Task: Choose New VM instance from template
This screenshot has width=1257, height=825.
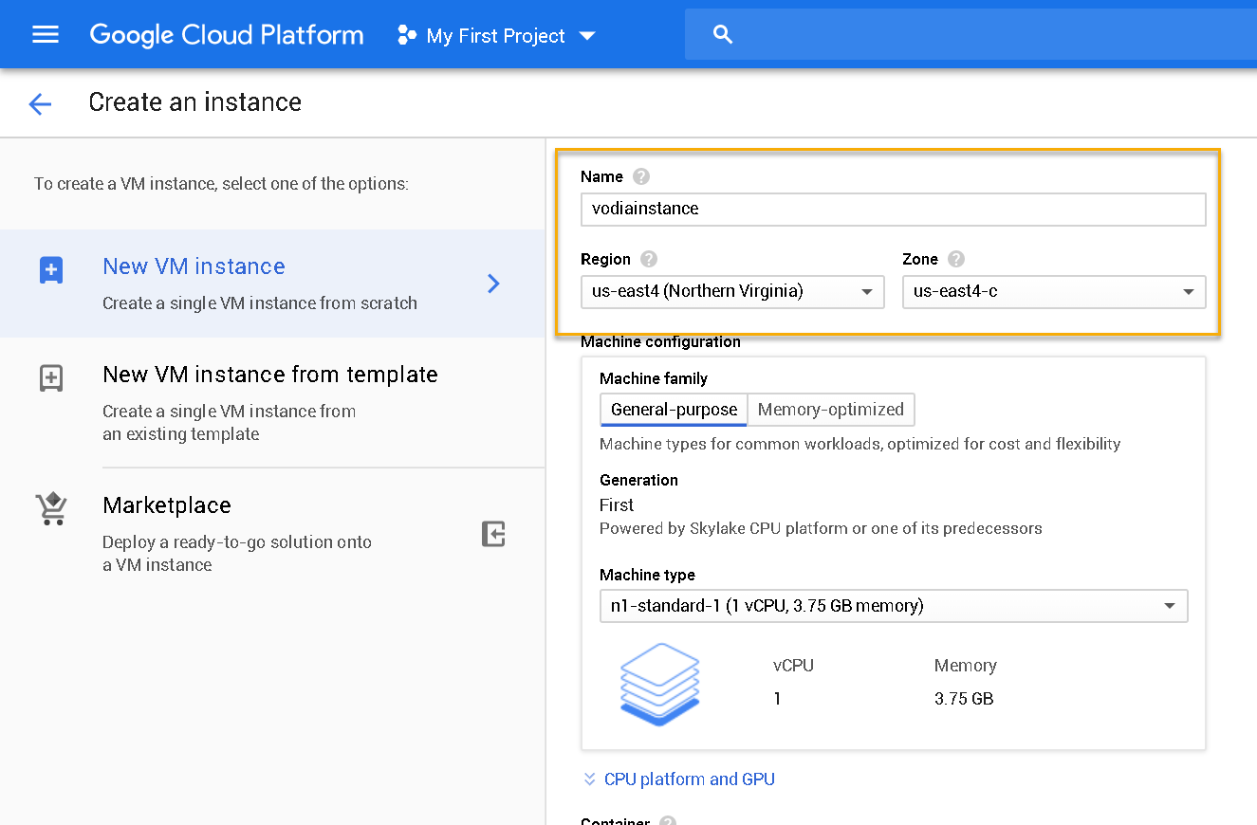Action: [x=272, y=403]
